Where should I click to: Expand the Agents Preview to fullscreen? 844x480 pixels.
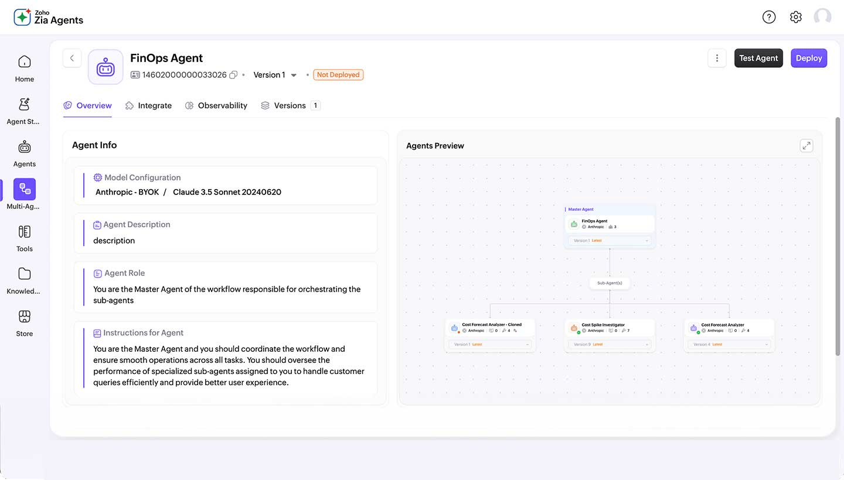(806, 146)
